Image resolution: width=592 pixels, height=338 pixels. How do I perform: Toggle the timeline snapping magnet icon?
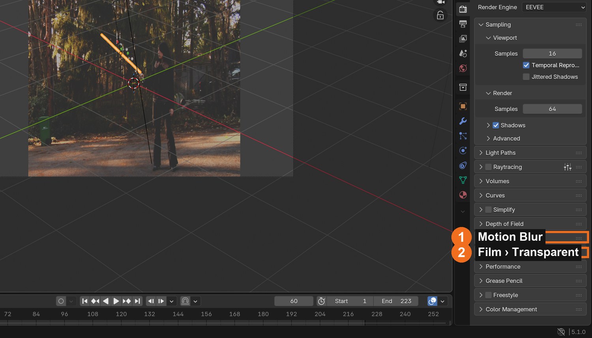(x=185, y=301)
